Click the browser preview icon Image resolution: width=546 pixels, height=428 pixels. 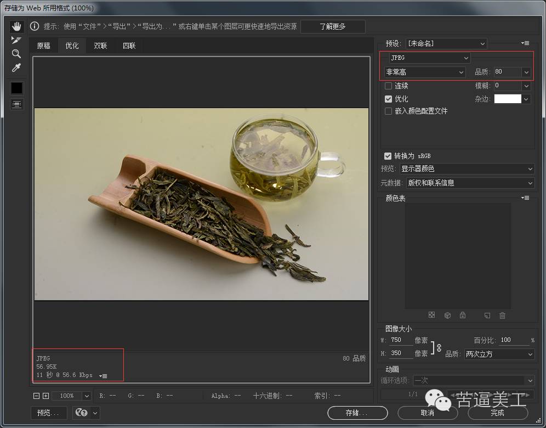point(82,413)
